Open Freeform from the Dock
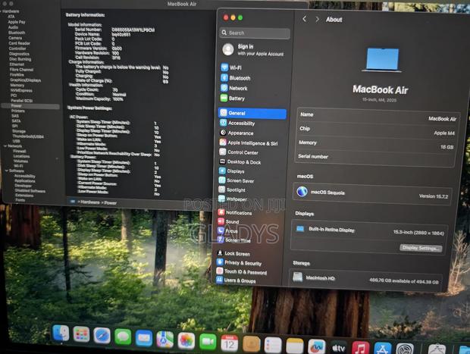Viewport: 470px width, 354px height. (317, 347)
